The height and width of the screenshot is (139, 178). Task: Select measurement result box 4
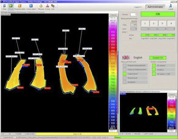171,23
